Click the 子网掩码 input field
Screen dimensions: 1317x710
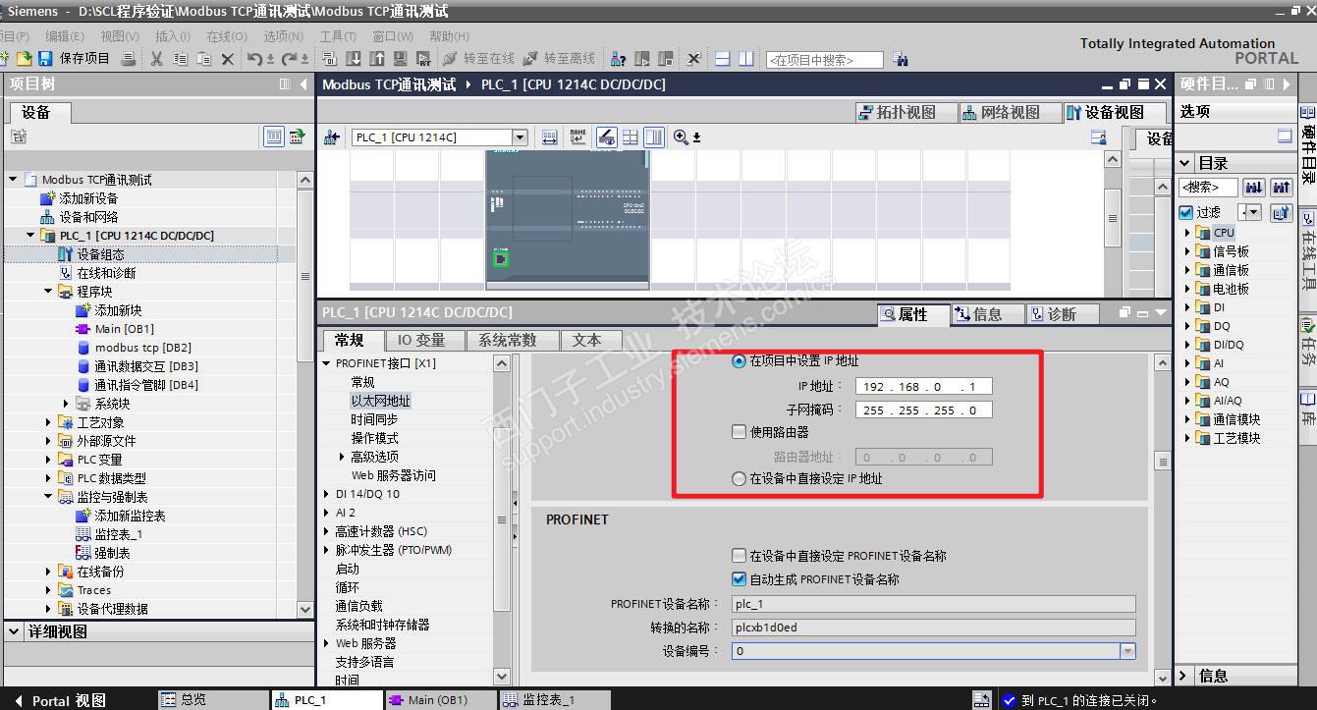(923, 410)
